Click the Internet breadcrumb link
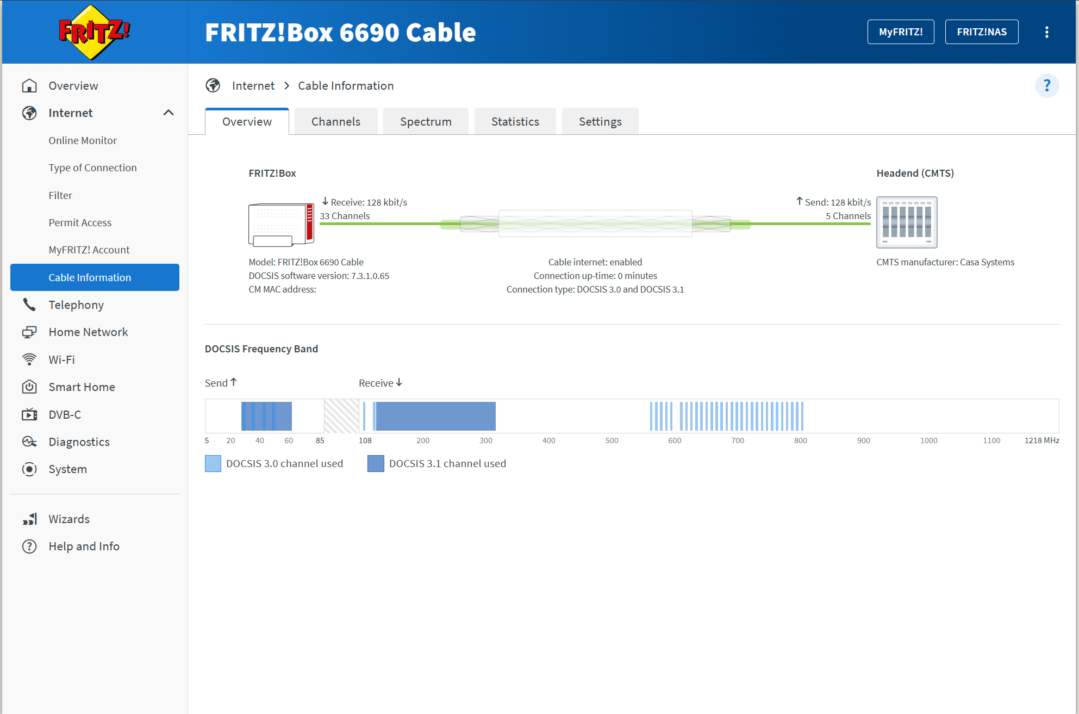This screenshot has height=714, width=1079. pos(253,86)
